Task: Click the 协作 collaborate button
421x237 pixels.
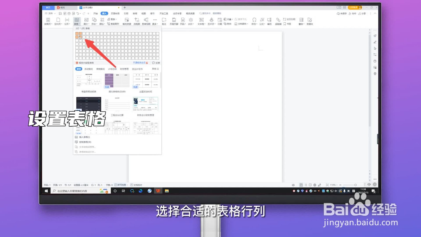Action: pos(353,13)
